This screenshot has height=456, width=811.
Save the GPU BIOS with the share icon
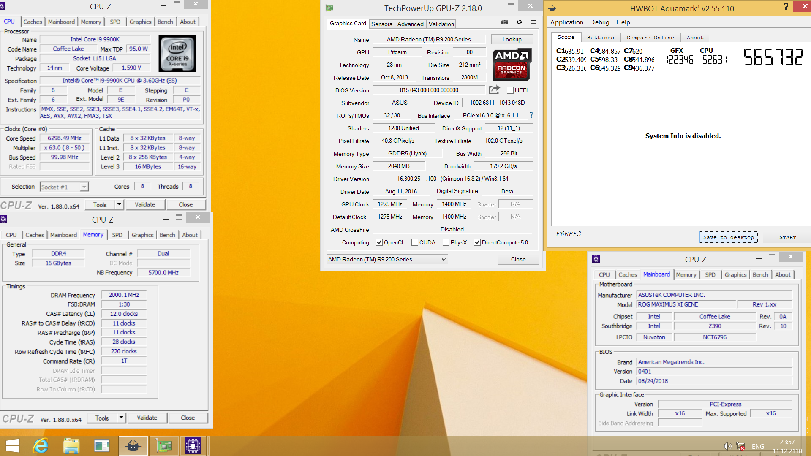coord(494,90)
